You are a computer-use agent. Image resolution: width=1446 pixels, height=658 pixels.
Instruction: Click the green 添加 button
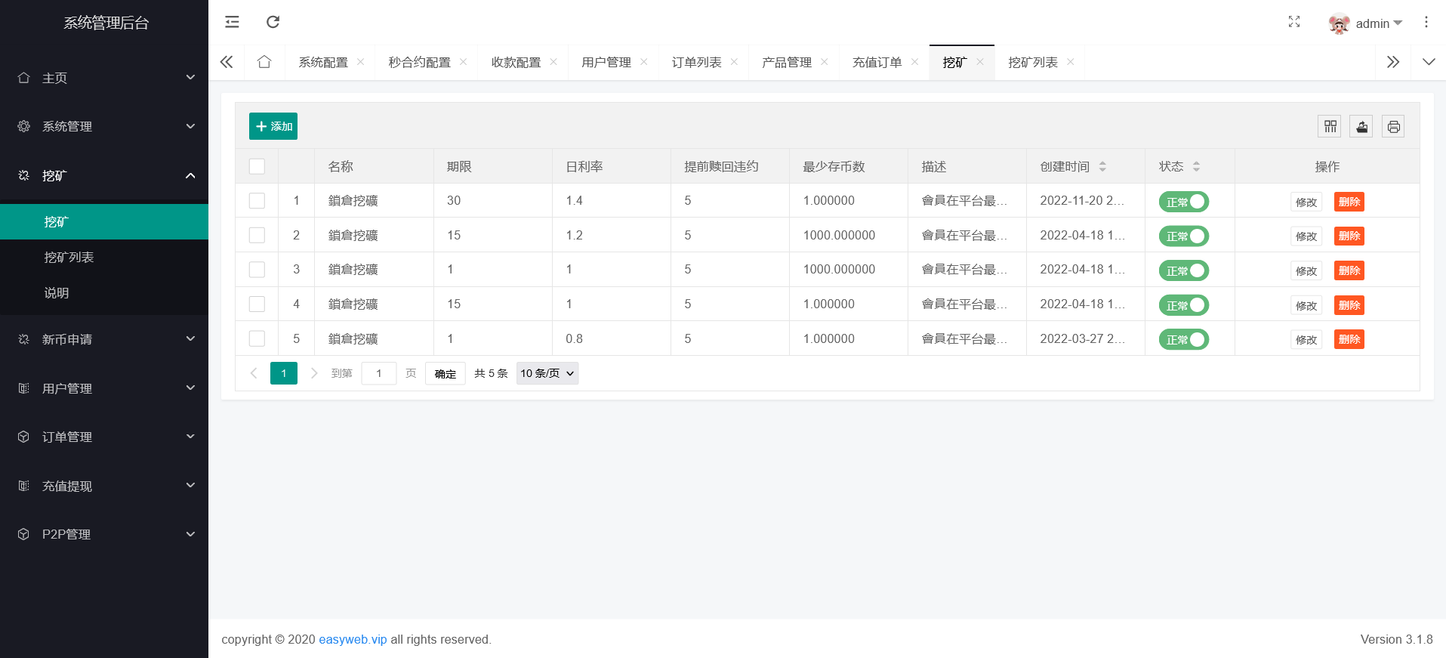pos(273,127)
